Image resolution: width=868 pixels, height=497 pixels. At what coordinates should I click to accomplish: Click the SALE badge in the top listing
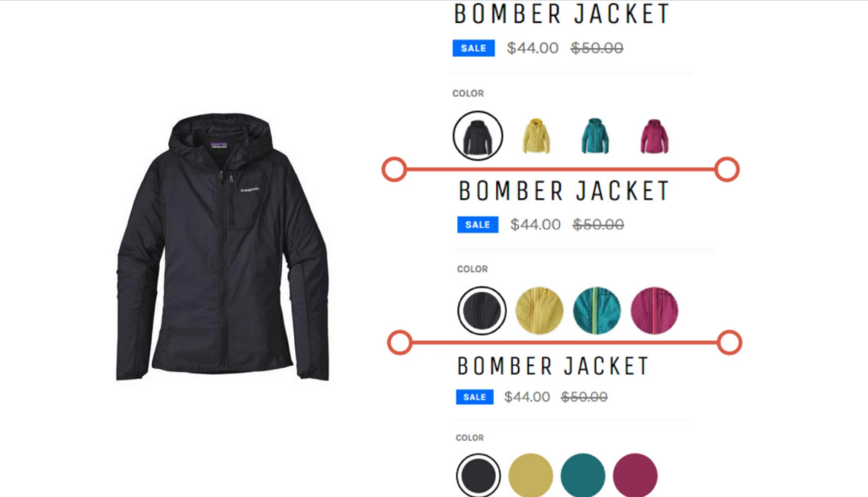(473, 48)
